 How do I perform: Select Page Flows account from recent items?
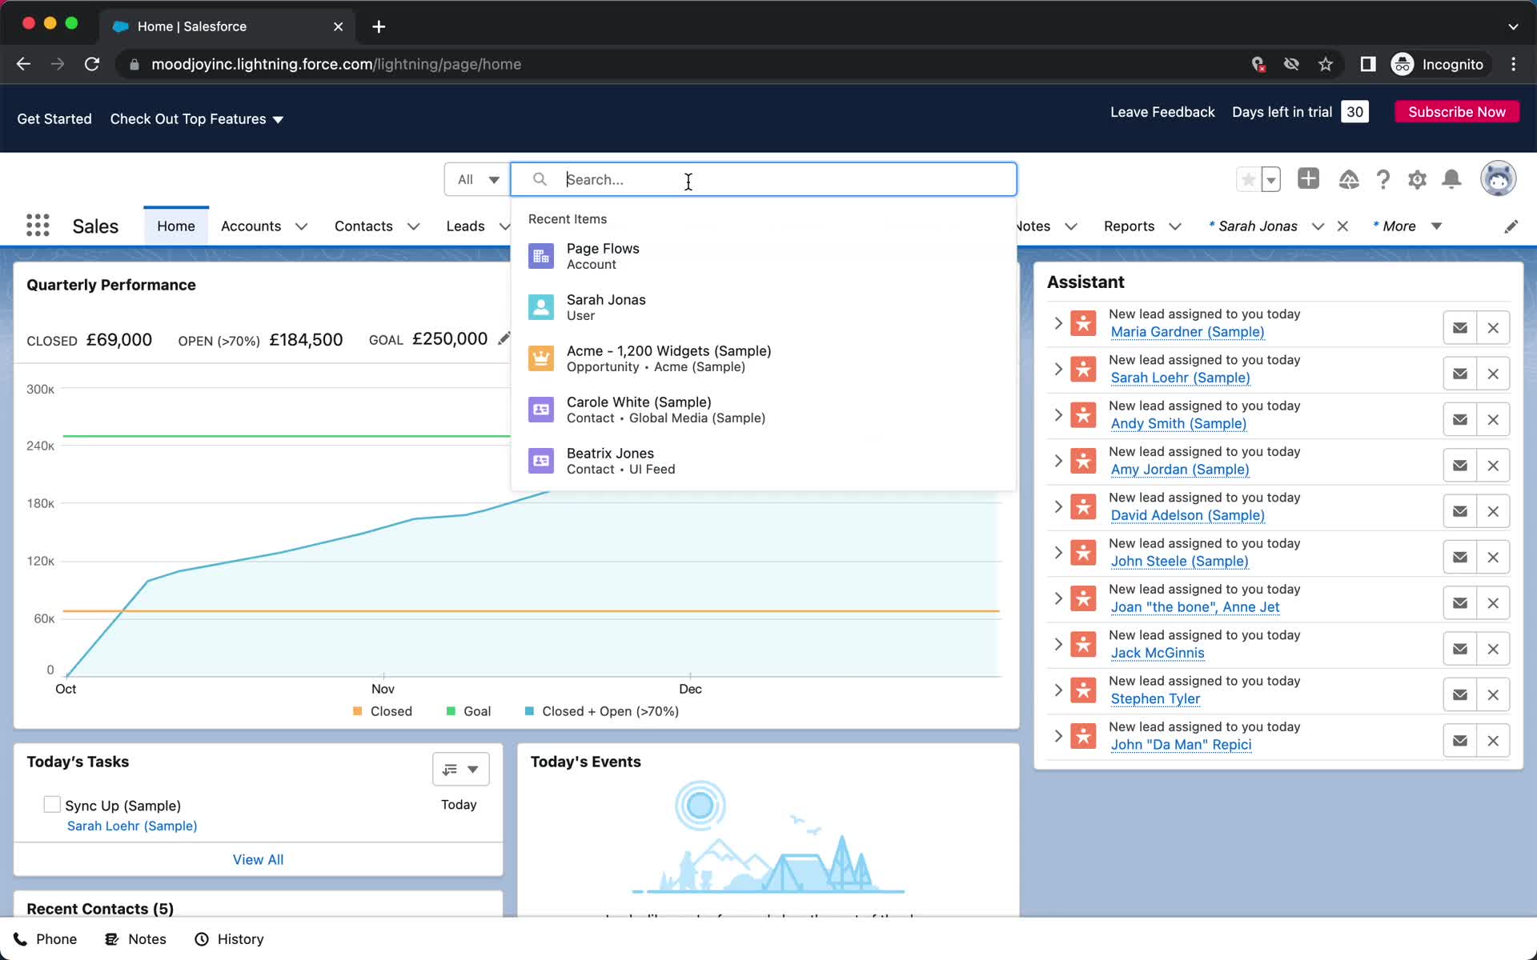(x=764, y=256)
